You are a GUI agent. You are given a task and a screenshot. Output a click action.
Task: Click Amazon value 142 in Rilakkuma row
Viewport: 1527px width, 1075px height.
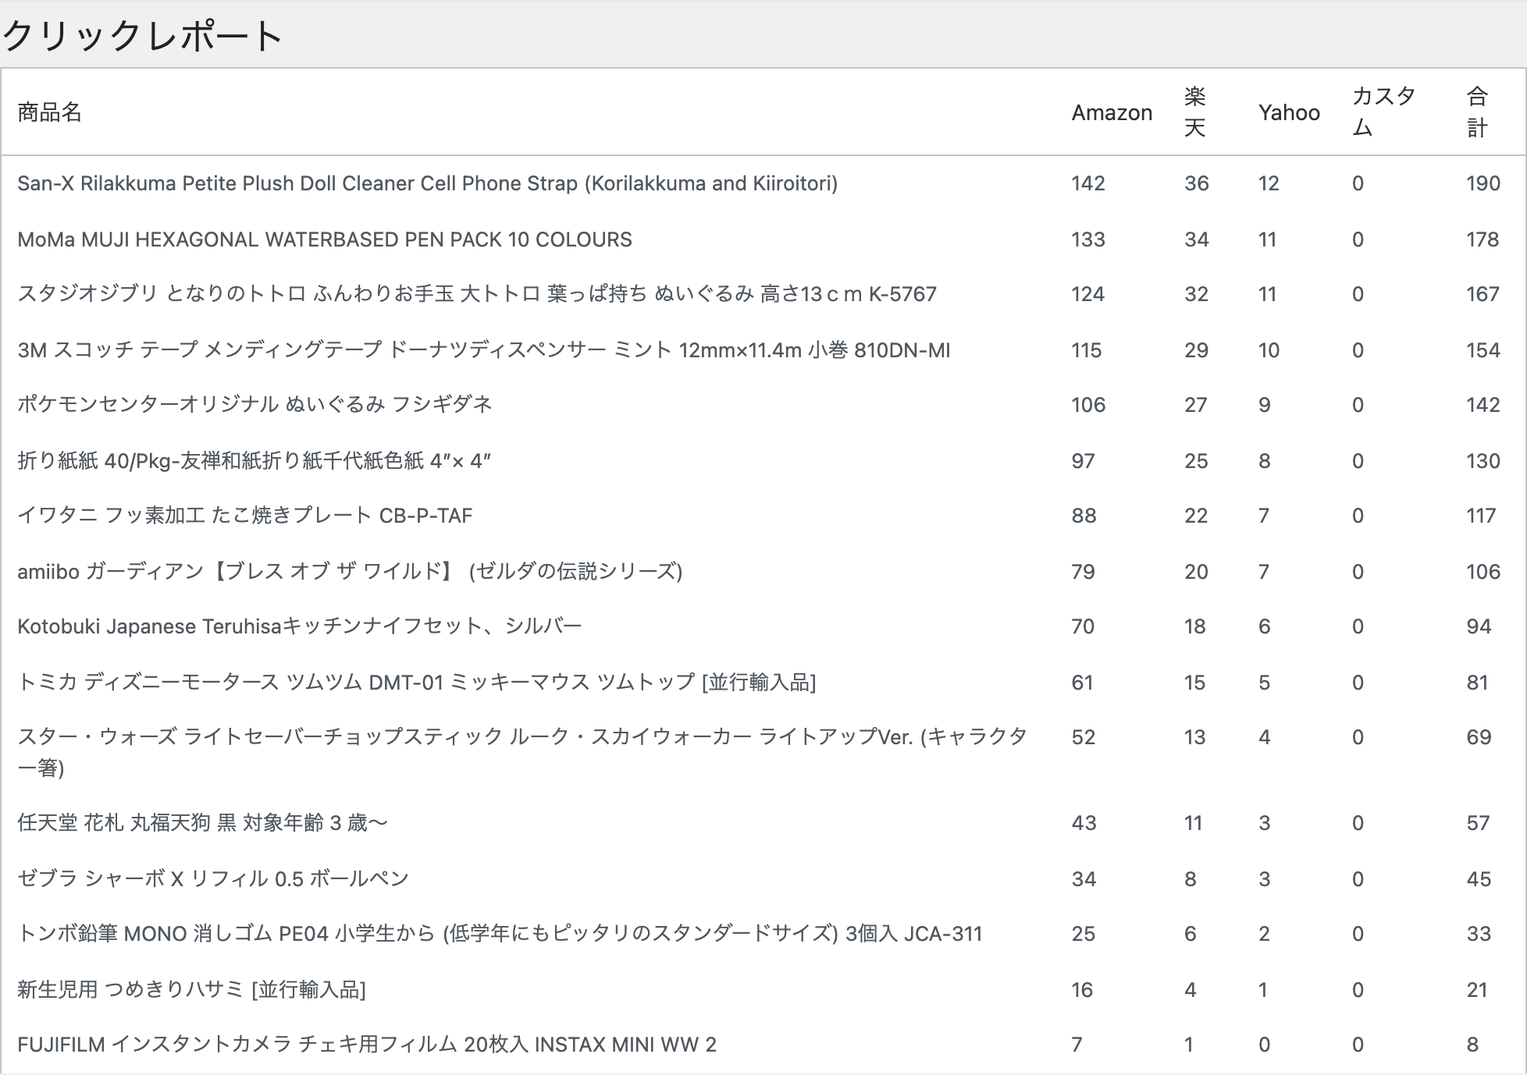coord(1088,183)
